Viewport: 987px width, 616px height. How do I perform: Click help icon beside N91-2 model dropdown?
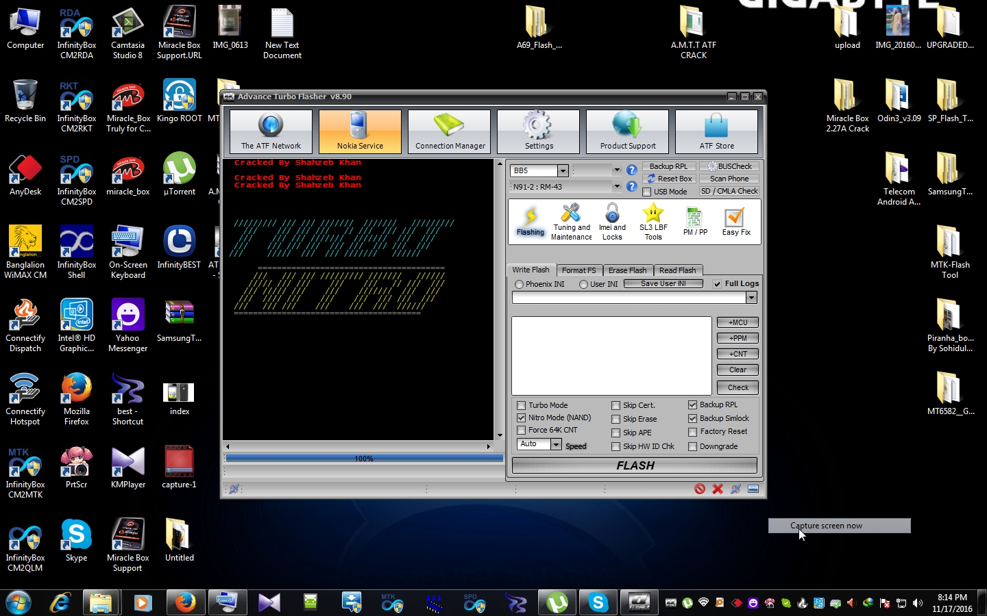[x=632, y=186]
